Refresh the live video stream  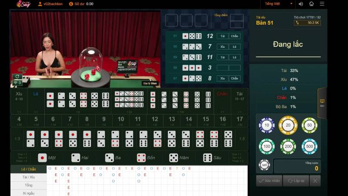tap(17, 76)
